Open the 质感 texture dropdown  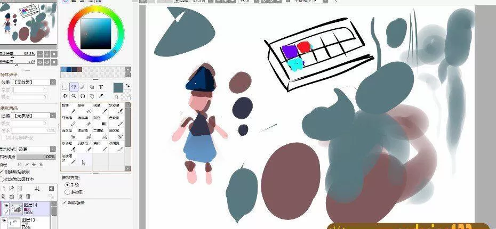(35, 116)
